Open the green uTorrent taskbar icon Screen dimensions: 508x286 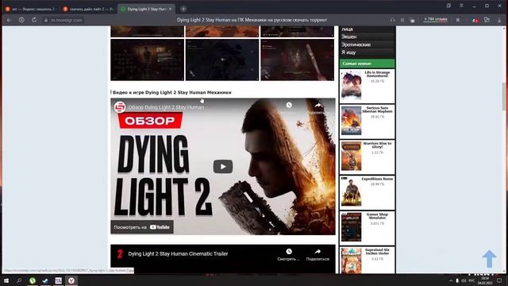(x=33, y=280)
